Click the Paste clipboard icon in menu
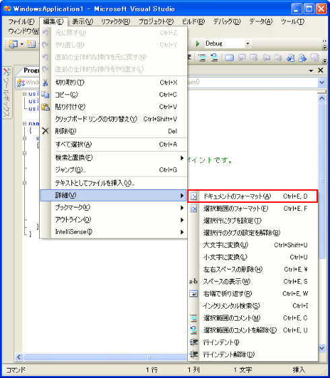 pyautogui.click(x=45, y=106)
